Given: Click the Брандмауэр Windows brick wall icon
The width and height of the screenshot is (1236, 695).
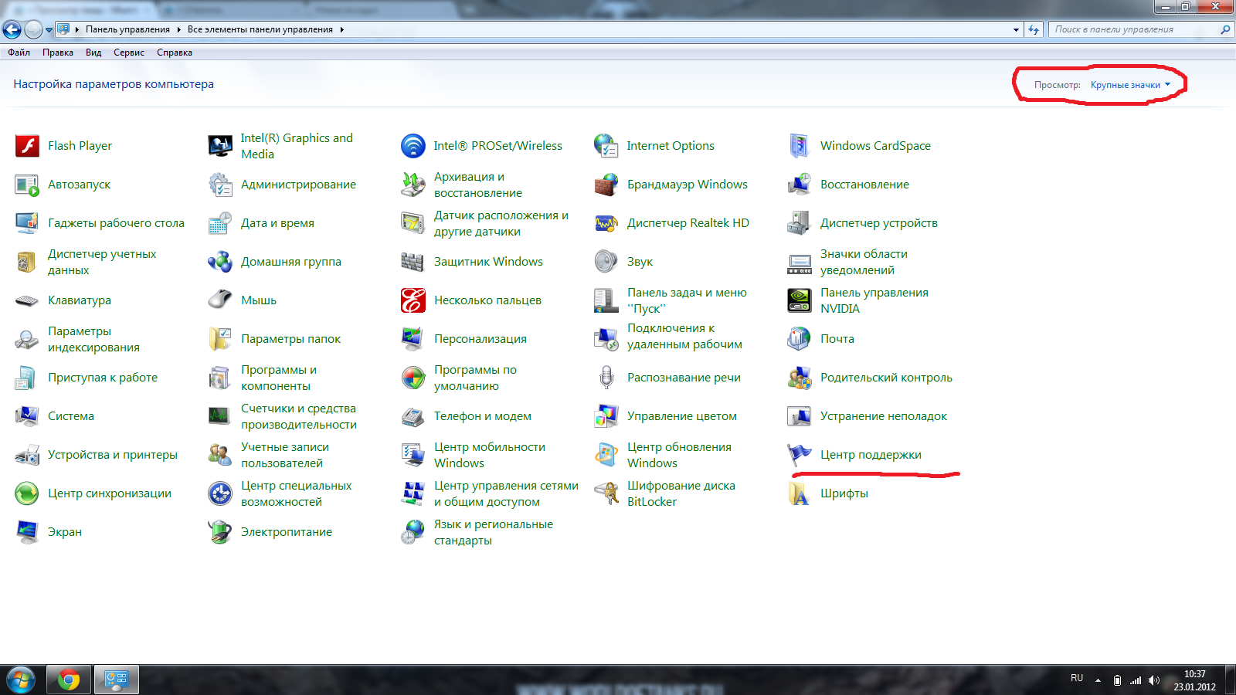Looking at the screenshot, I should pyautogui.click(x=606, y=185).
